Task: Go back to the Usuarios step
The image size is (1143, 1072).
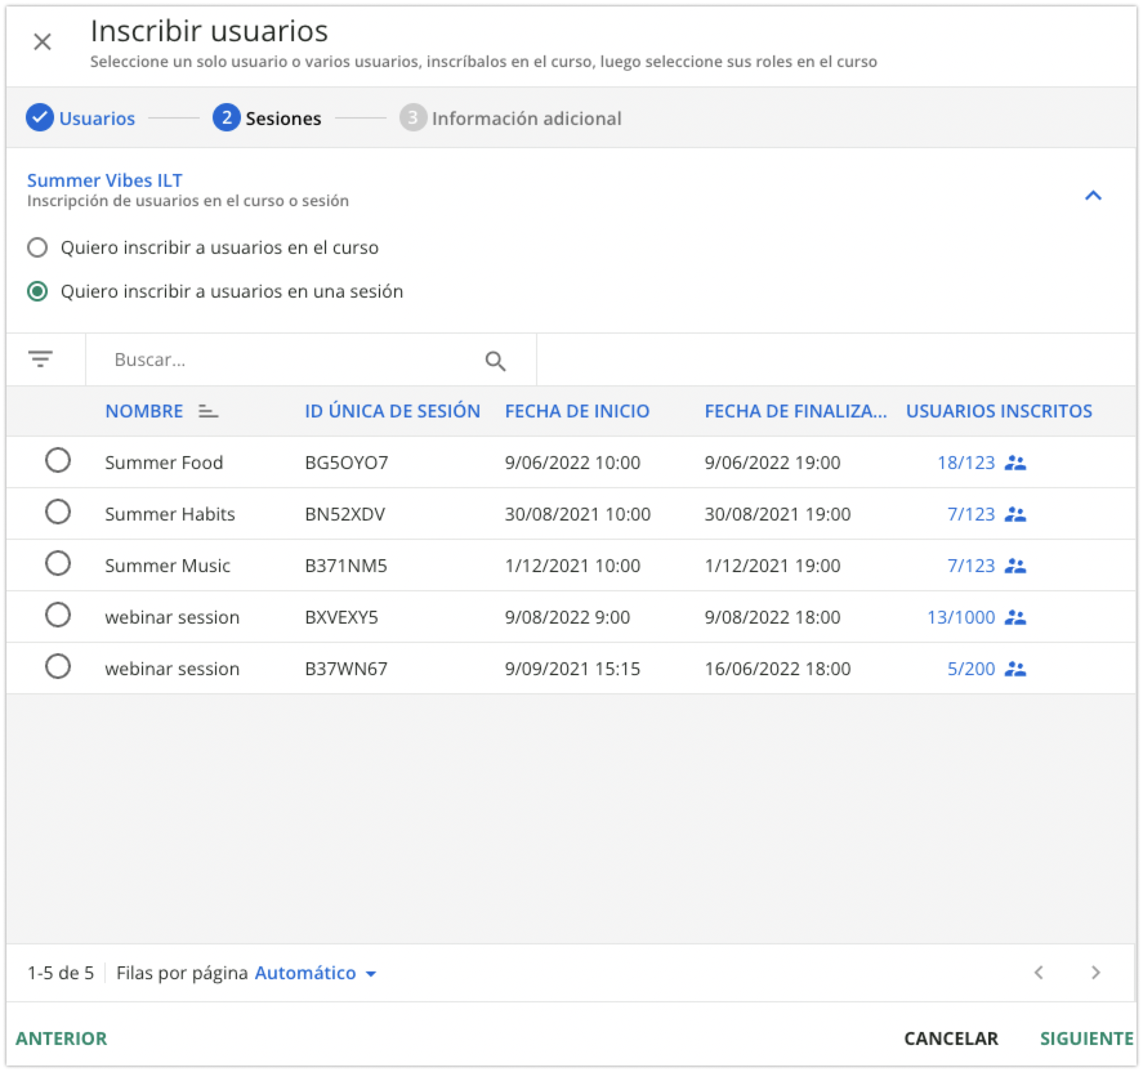Action: click(81, 119)
